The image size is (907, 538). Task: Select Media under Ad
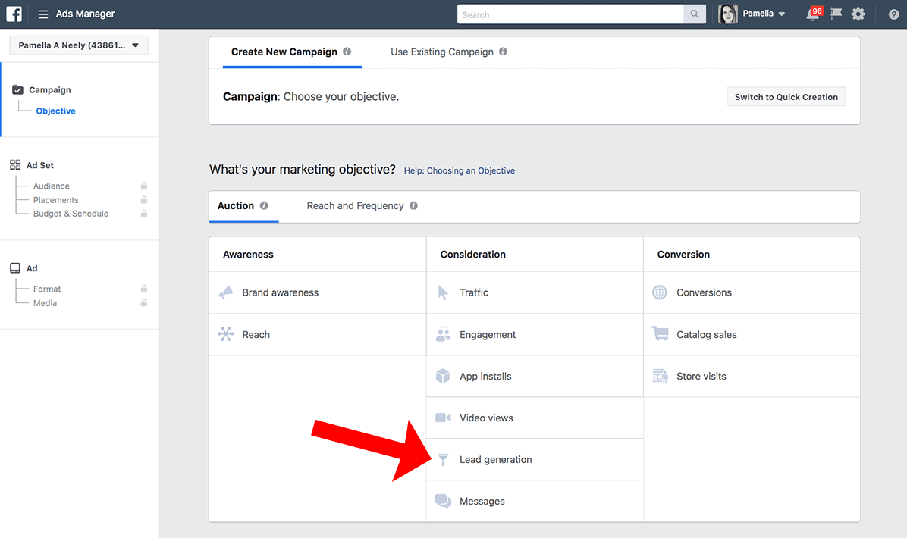45,303
